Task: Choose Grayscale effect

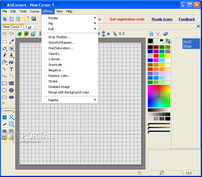Action: pos(70,65)
